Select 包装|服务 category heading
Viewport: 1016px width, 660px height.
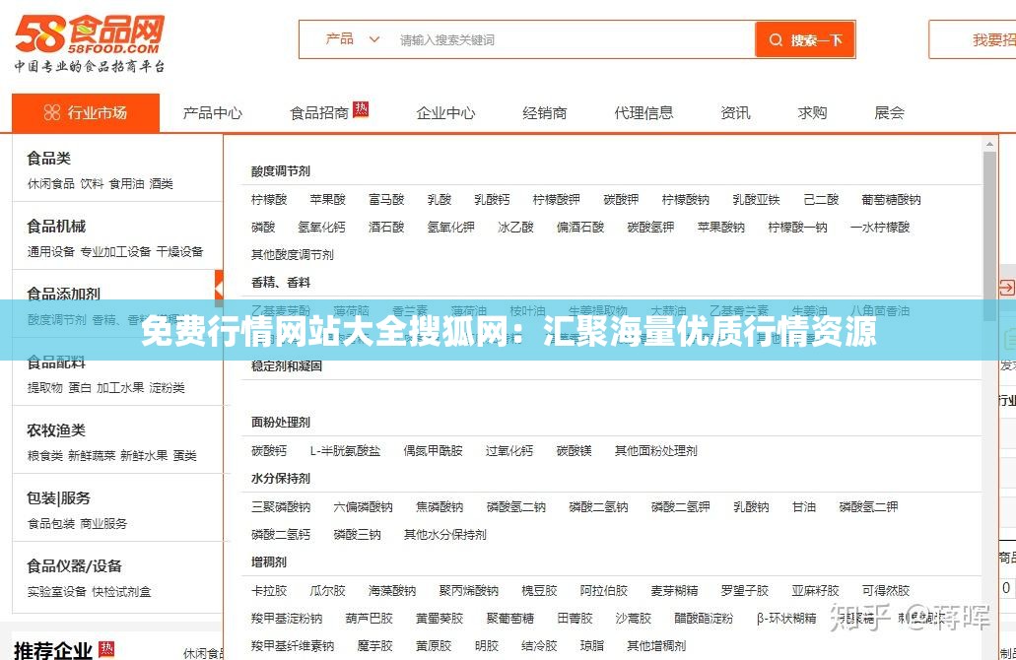click(58, 498)
